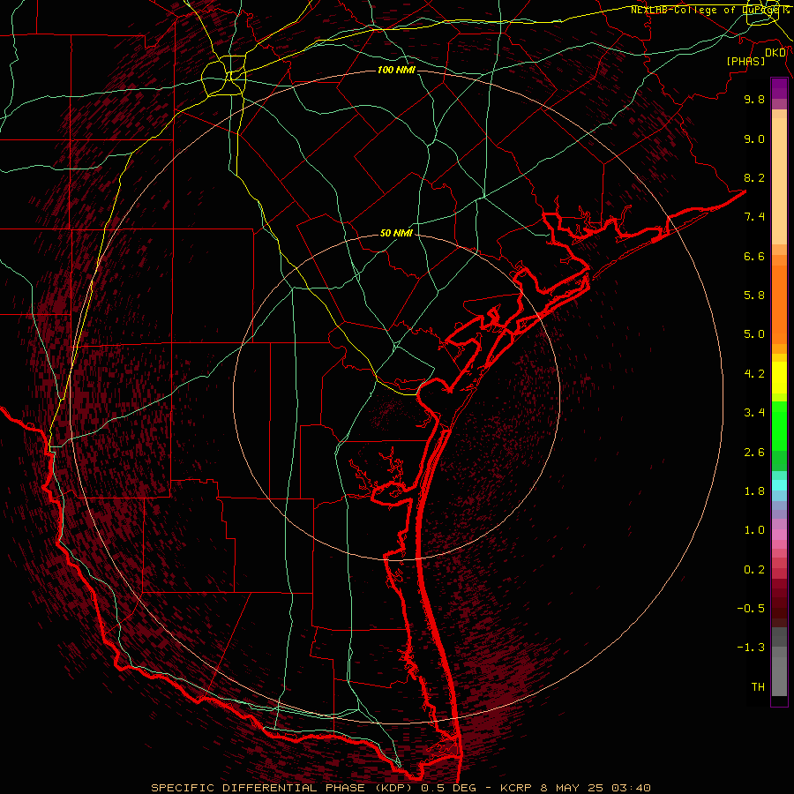This screenshot has height=794, width=794.
Task: Click the "0.2" scale value
Action: pos(754,569)
